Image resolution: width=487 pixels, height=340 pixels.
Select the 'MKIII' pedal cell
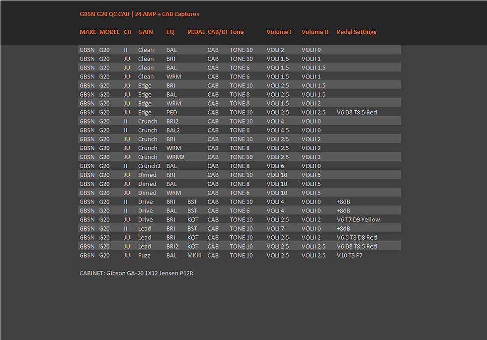click(x=194, y=256)
